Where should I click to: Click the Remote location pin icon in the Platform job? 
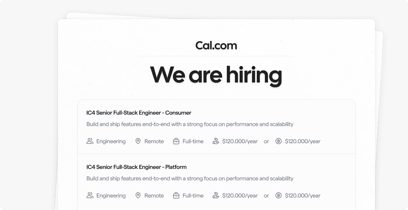point(138,195)
